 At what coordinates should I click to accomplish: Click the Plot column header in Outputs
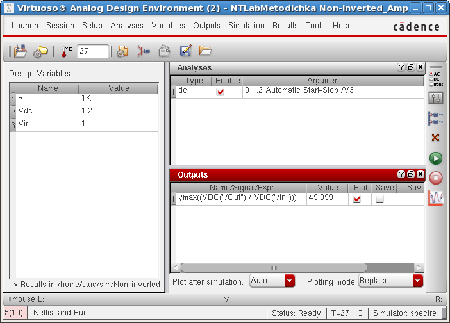point(360,188)
